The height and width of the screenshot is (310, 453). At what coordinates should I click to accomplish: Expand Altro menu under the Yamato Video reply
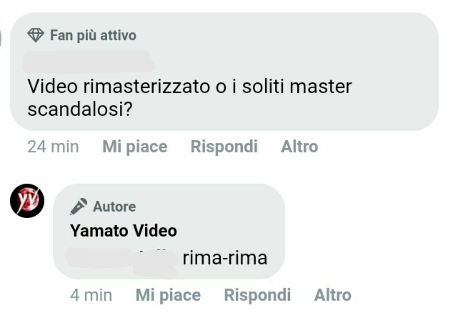point(332,295)
